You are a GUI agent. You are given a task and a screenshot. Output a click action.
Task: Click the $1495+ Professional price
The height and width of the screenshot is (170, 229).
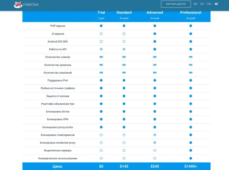point(191,166)
